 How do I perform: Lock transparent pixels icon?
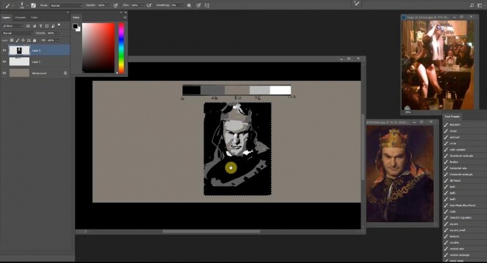tap(12, 41)
